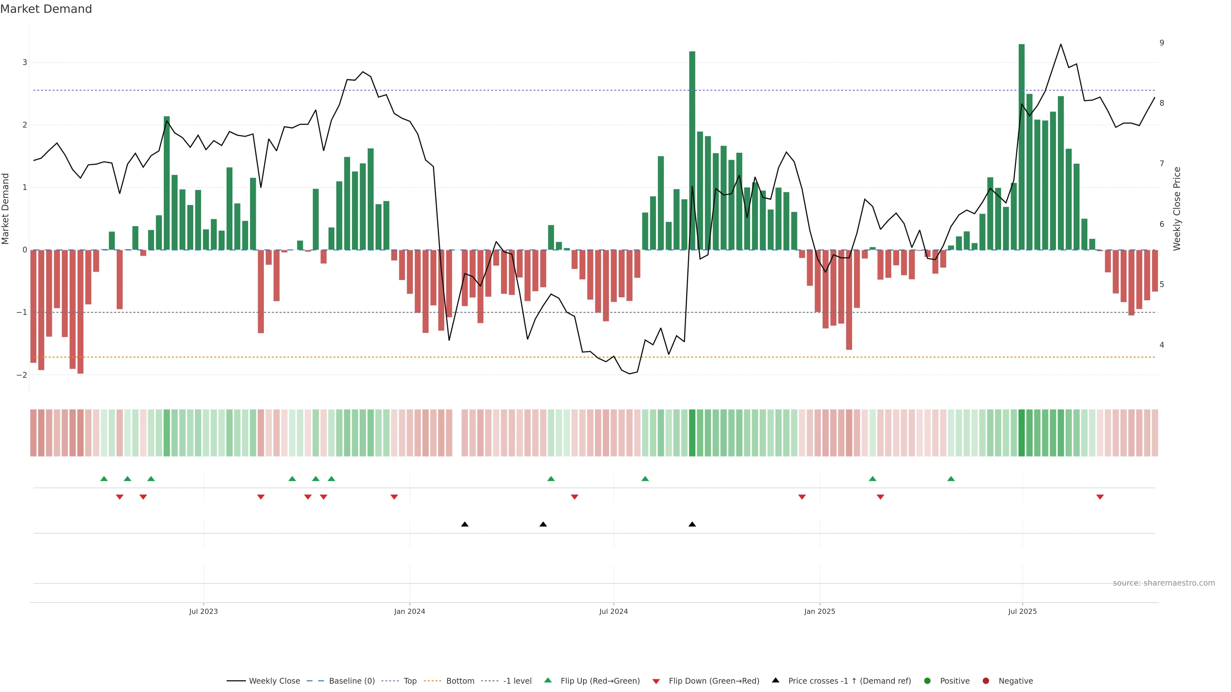
Task: Click the black Price crosses -1 legend triangle
Action: click(x=775, y=680)
